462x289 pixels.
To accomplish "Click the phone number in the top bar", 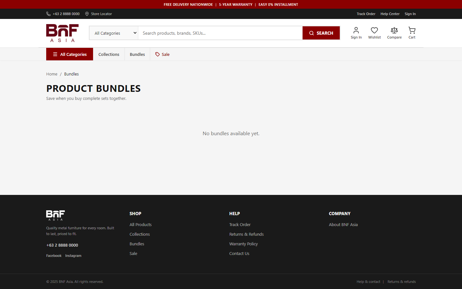I will 66,14.
